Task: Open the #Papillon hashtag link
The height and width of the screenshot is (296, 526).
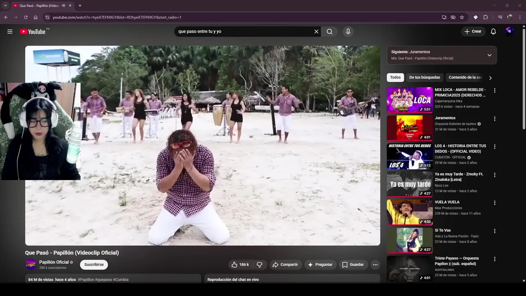Action: (x=86, y=280)
